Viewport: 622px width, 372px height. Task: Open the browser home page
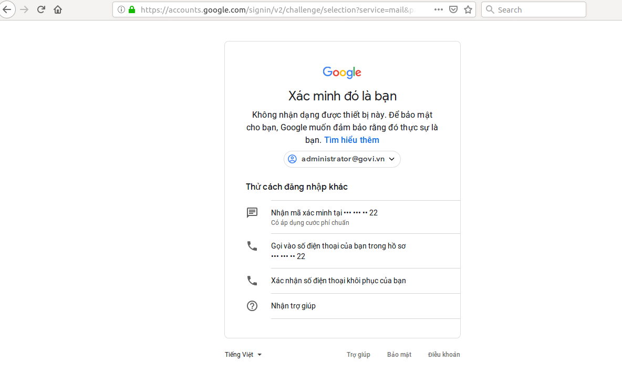click(x=58, y=9)
